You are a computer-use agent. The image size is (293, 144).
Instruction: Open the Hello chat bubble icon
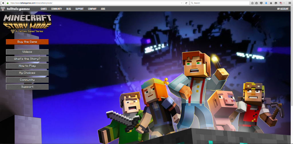pos(276,3)
